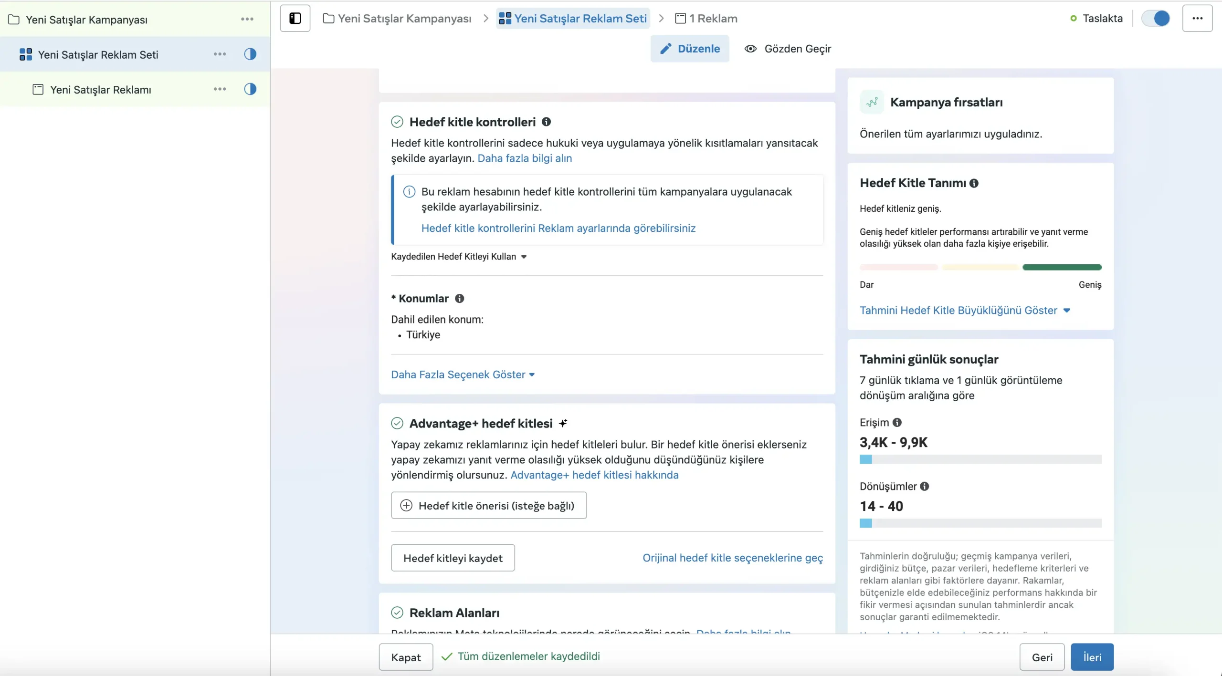Viewport: 1222px width, 676px height.
Task: Click the 3,4K - 9,9K reach value
Action: 893,443
